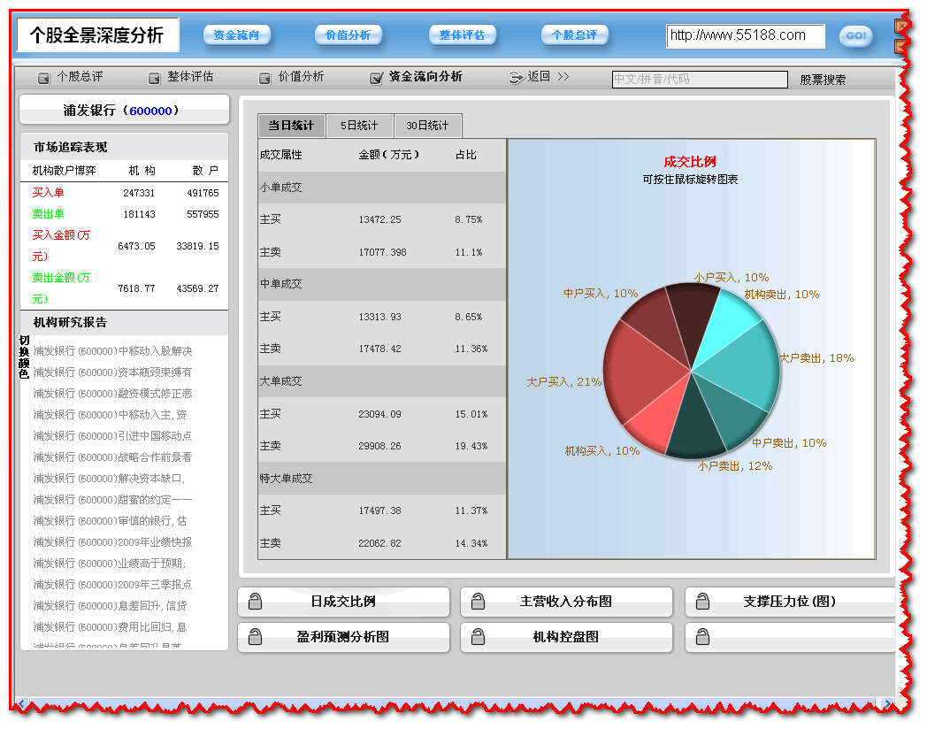The image size is (927, 729).
Task: Open the 盈利预测分析图 button
Action: click(x=343, y=637)
